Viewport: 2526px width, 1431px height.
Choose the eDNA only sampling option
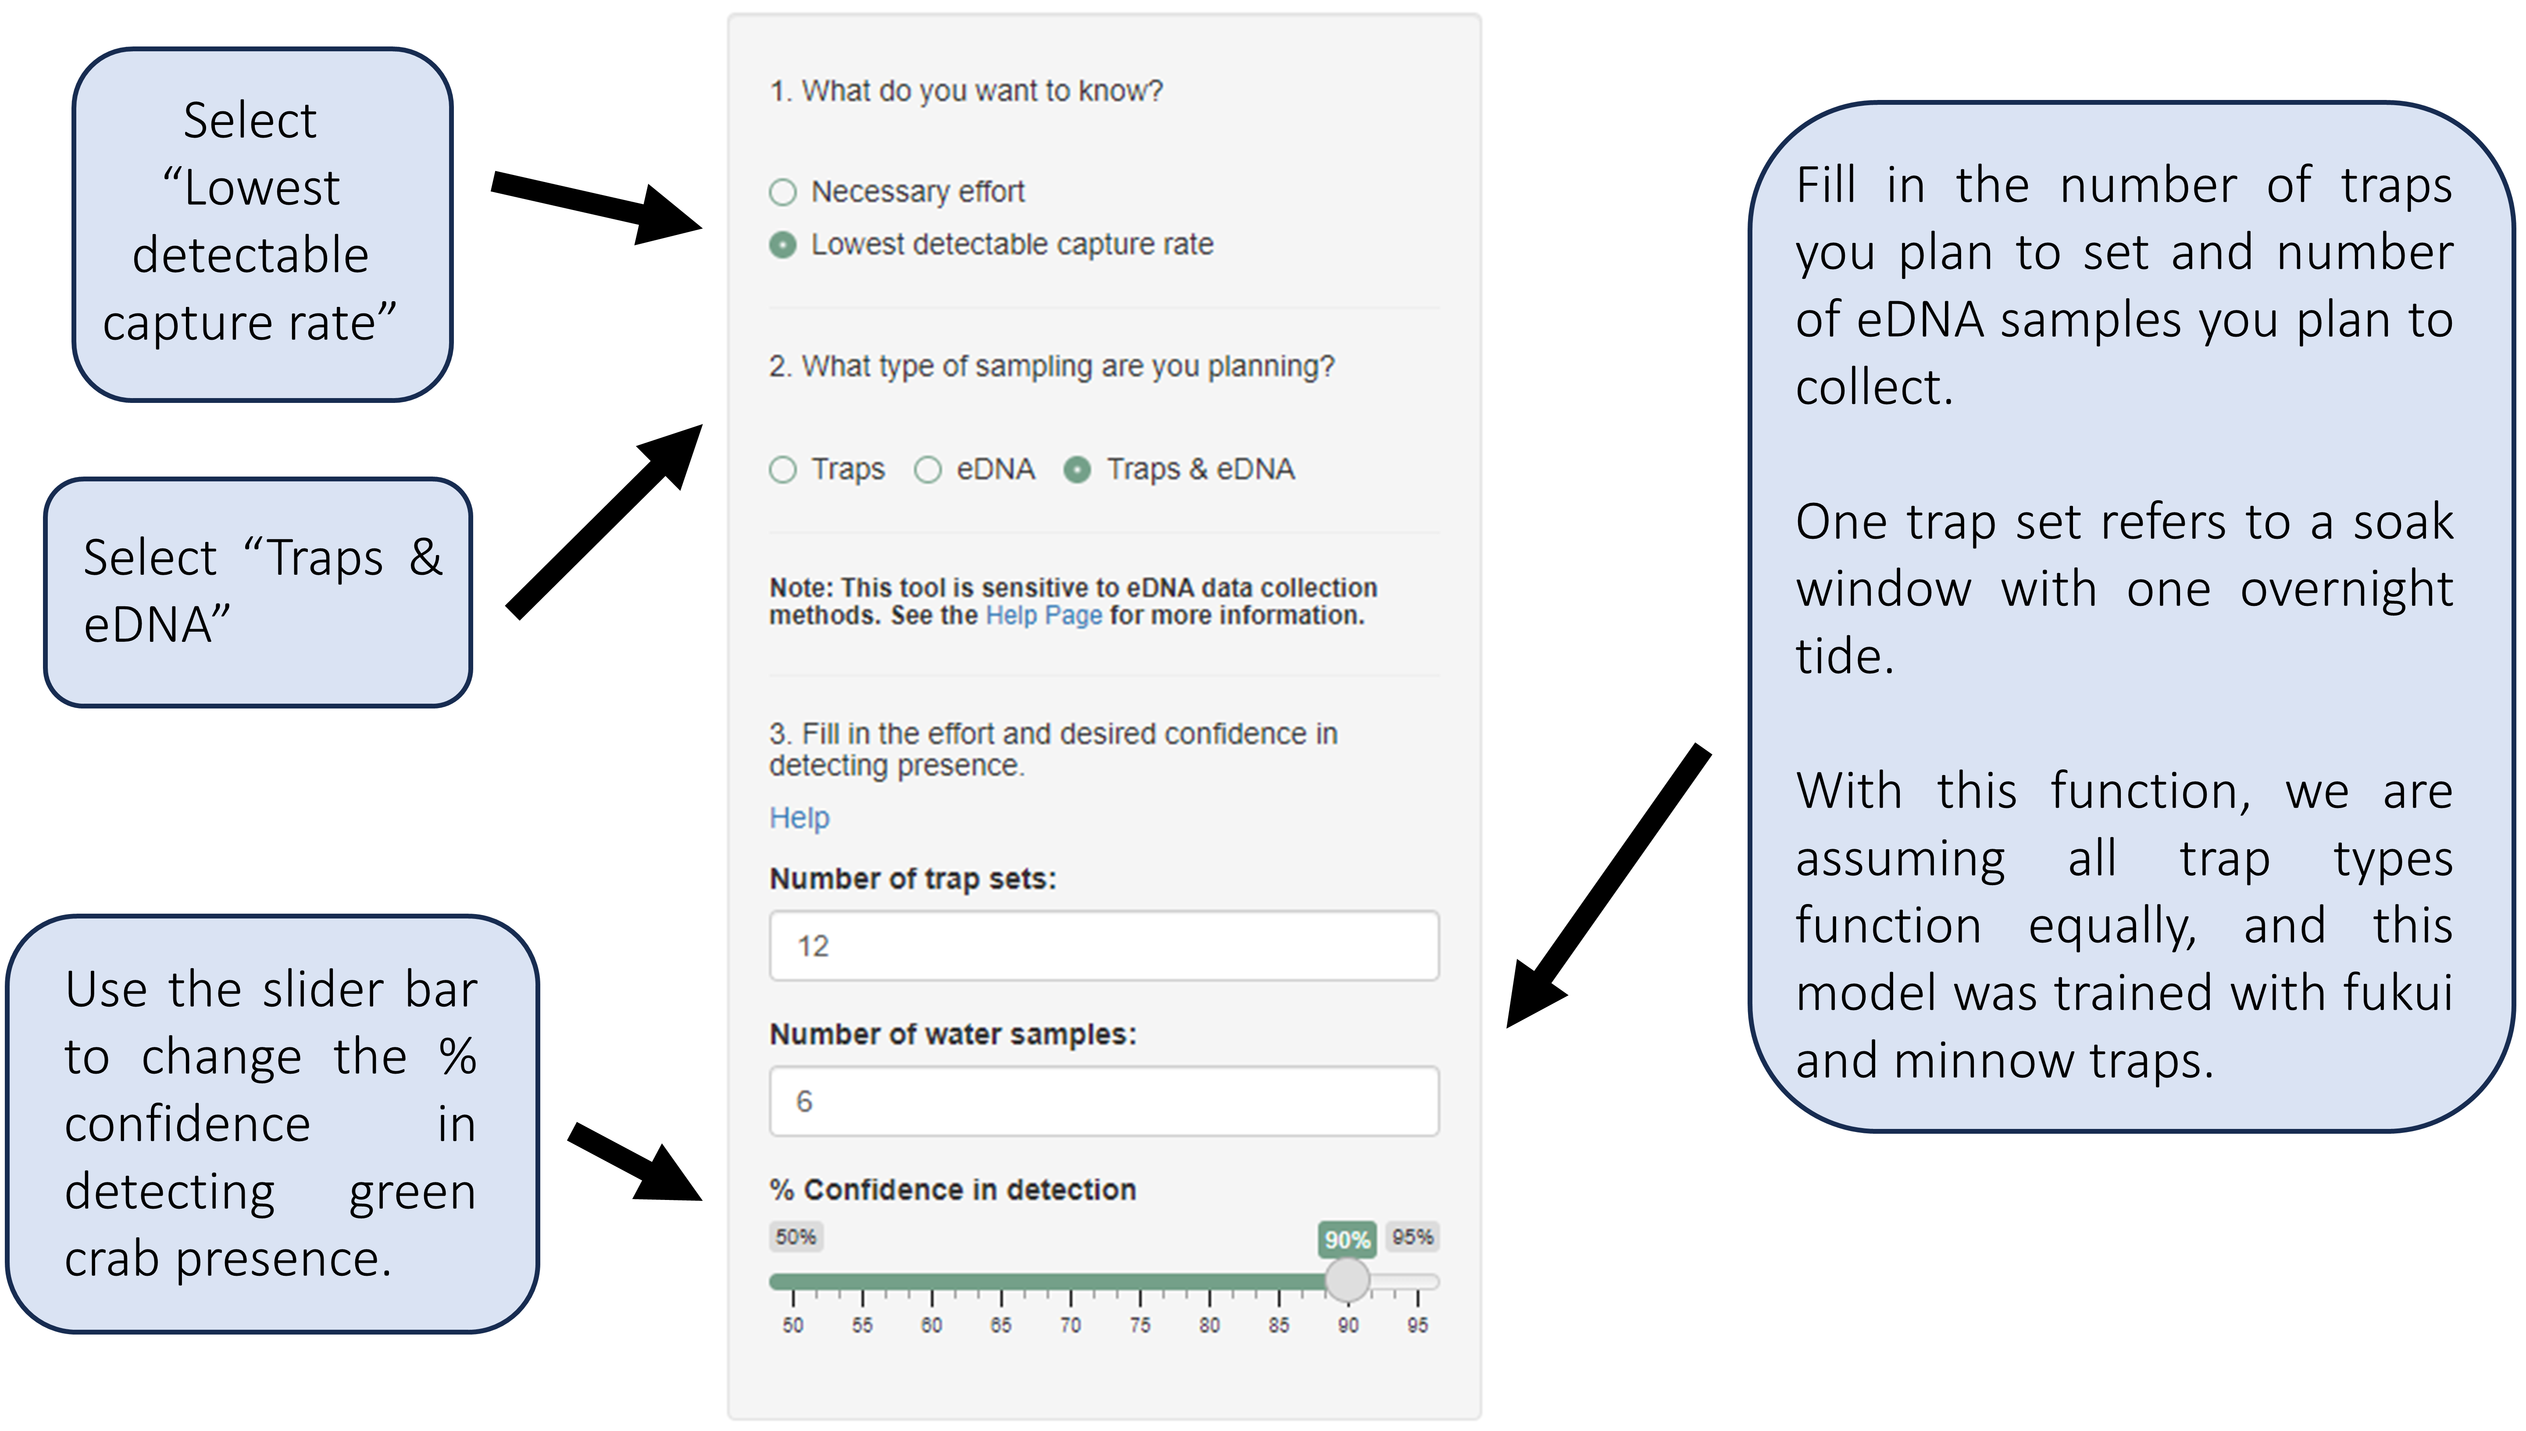928,470
